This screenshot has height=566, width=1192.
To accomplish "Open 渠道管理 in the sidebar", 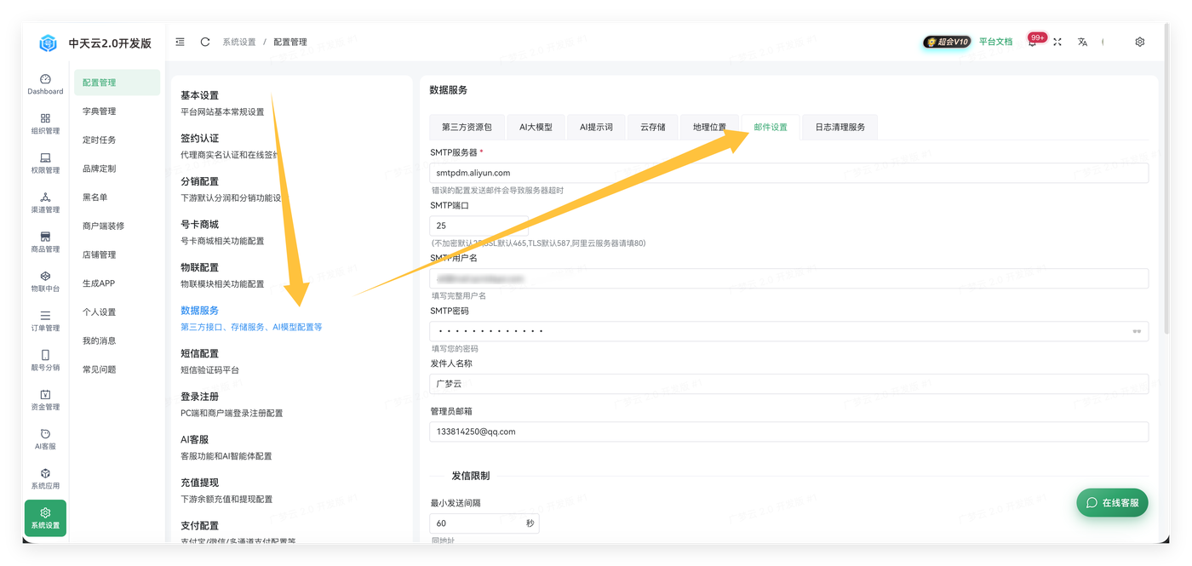I will click(x=45, y=203).
